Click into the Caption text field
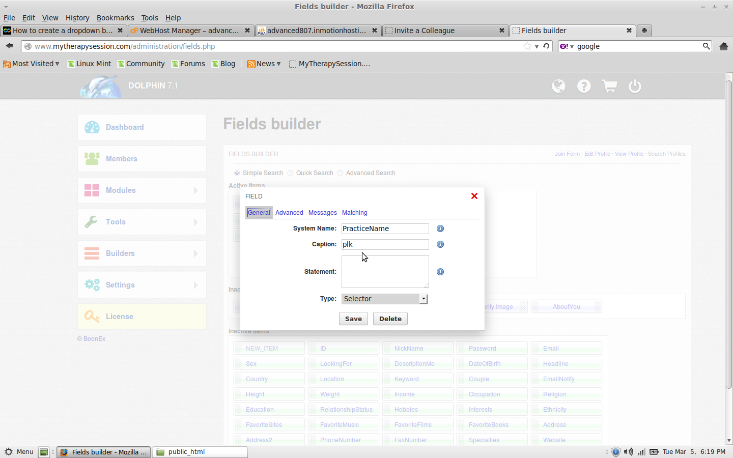733x458 pixels. [385, 244]
